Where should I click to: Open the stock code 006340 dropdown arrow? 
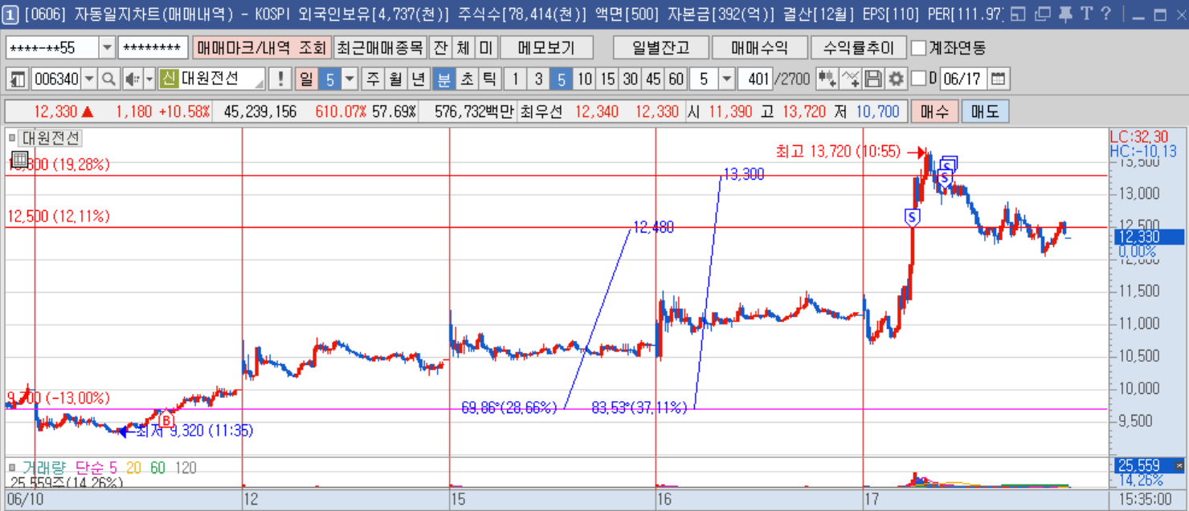[89, 79]
